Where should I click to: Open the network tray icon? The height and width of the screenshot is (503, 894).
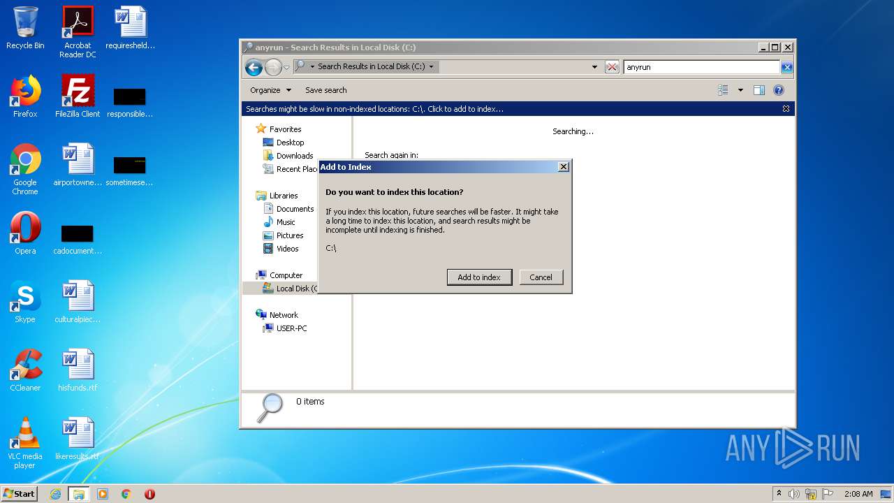[811, 494]
